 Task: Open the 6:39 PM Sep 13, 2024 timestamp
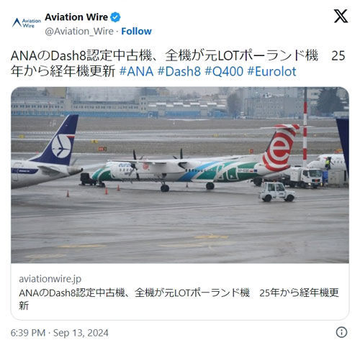point(60,333)
